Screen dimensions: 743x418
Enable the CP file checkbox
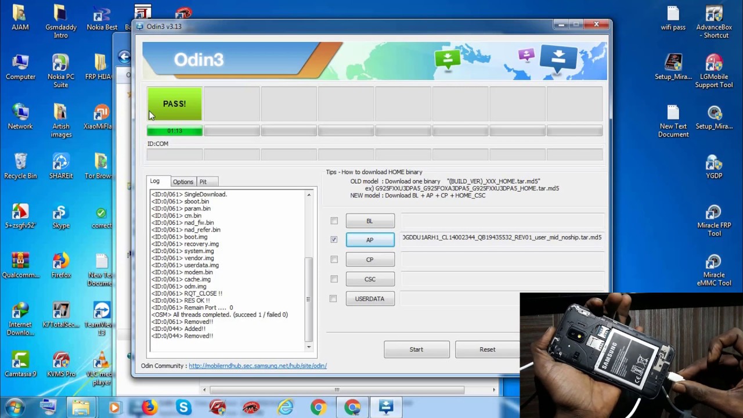[x=334, y=260]
